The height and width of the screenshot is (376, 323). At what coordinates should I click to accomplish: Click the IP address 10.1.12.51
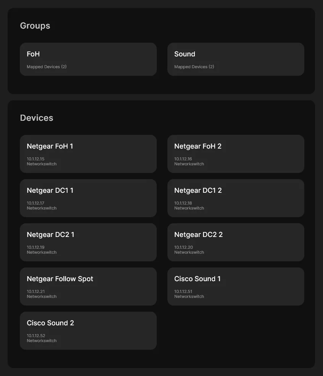[183, 291]
